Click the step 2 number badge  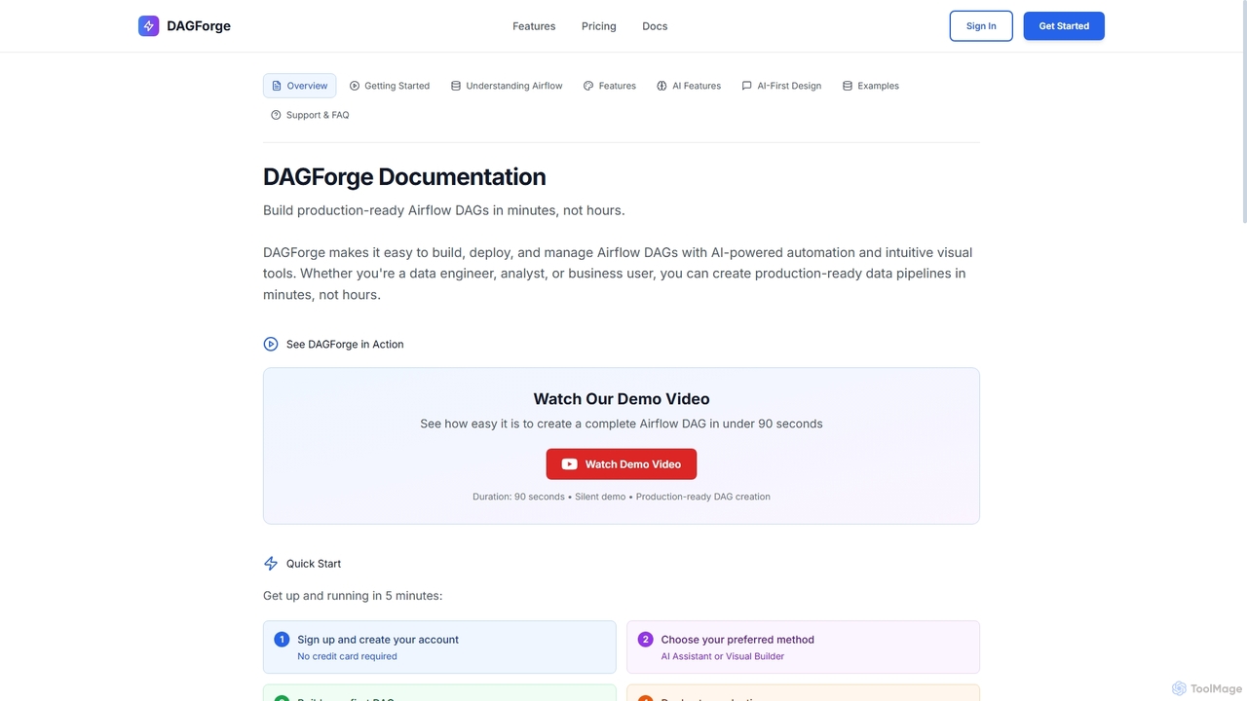[x=645, y=640]
